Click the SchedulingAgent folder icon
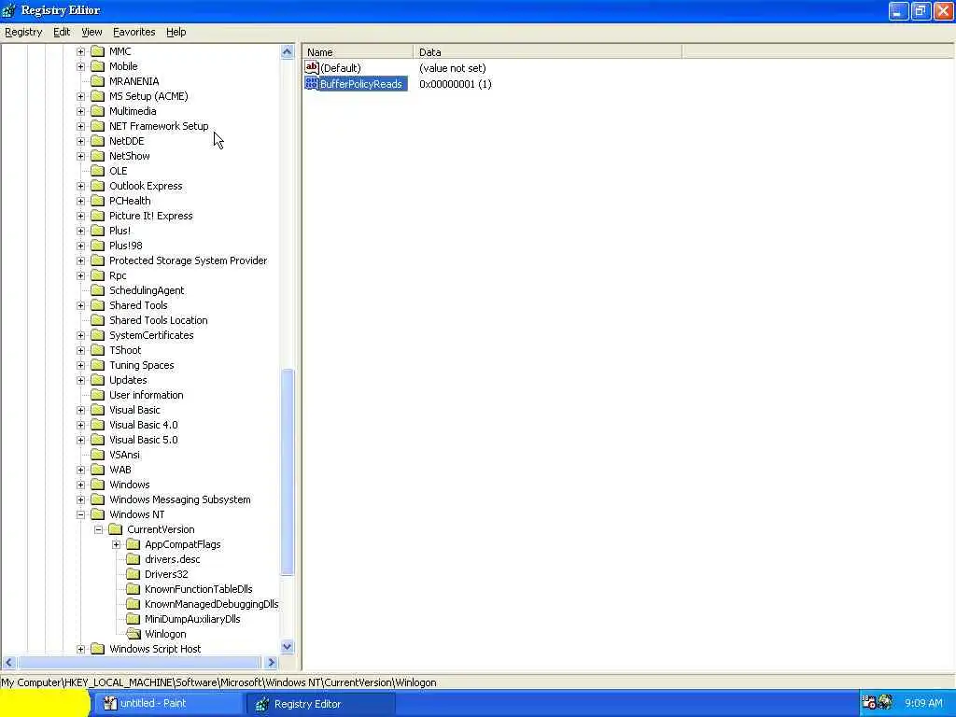 [x=97, y=290]
